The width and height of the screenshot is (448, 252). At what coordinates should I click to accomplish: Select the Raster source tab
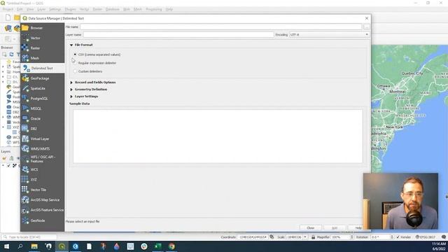[x=42, y=48]
